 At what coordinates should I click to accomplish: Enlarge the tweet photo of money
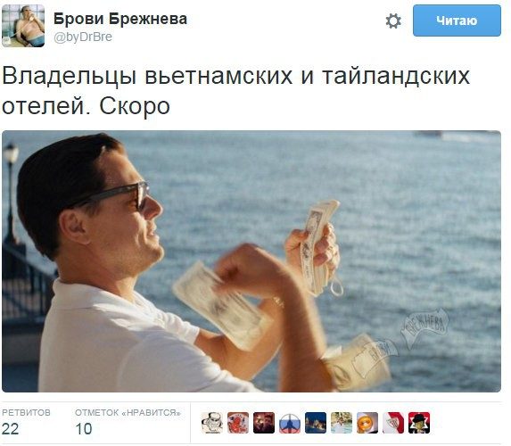click(251, 261)
